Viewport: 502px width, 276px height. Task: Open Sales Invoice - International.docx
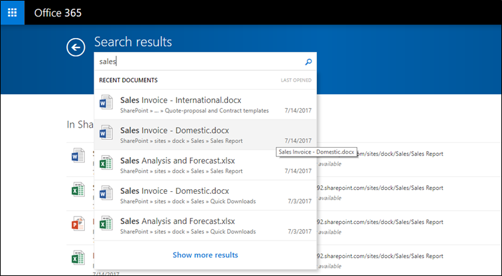click(205, 104)
